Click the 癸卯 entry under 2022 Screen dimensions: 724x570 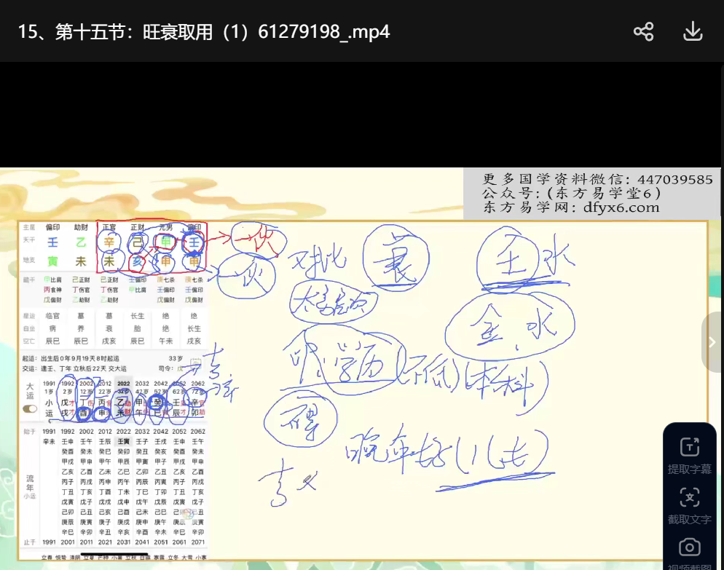pyautogui.click(x=123, y=451)
